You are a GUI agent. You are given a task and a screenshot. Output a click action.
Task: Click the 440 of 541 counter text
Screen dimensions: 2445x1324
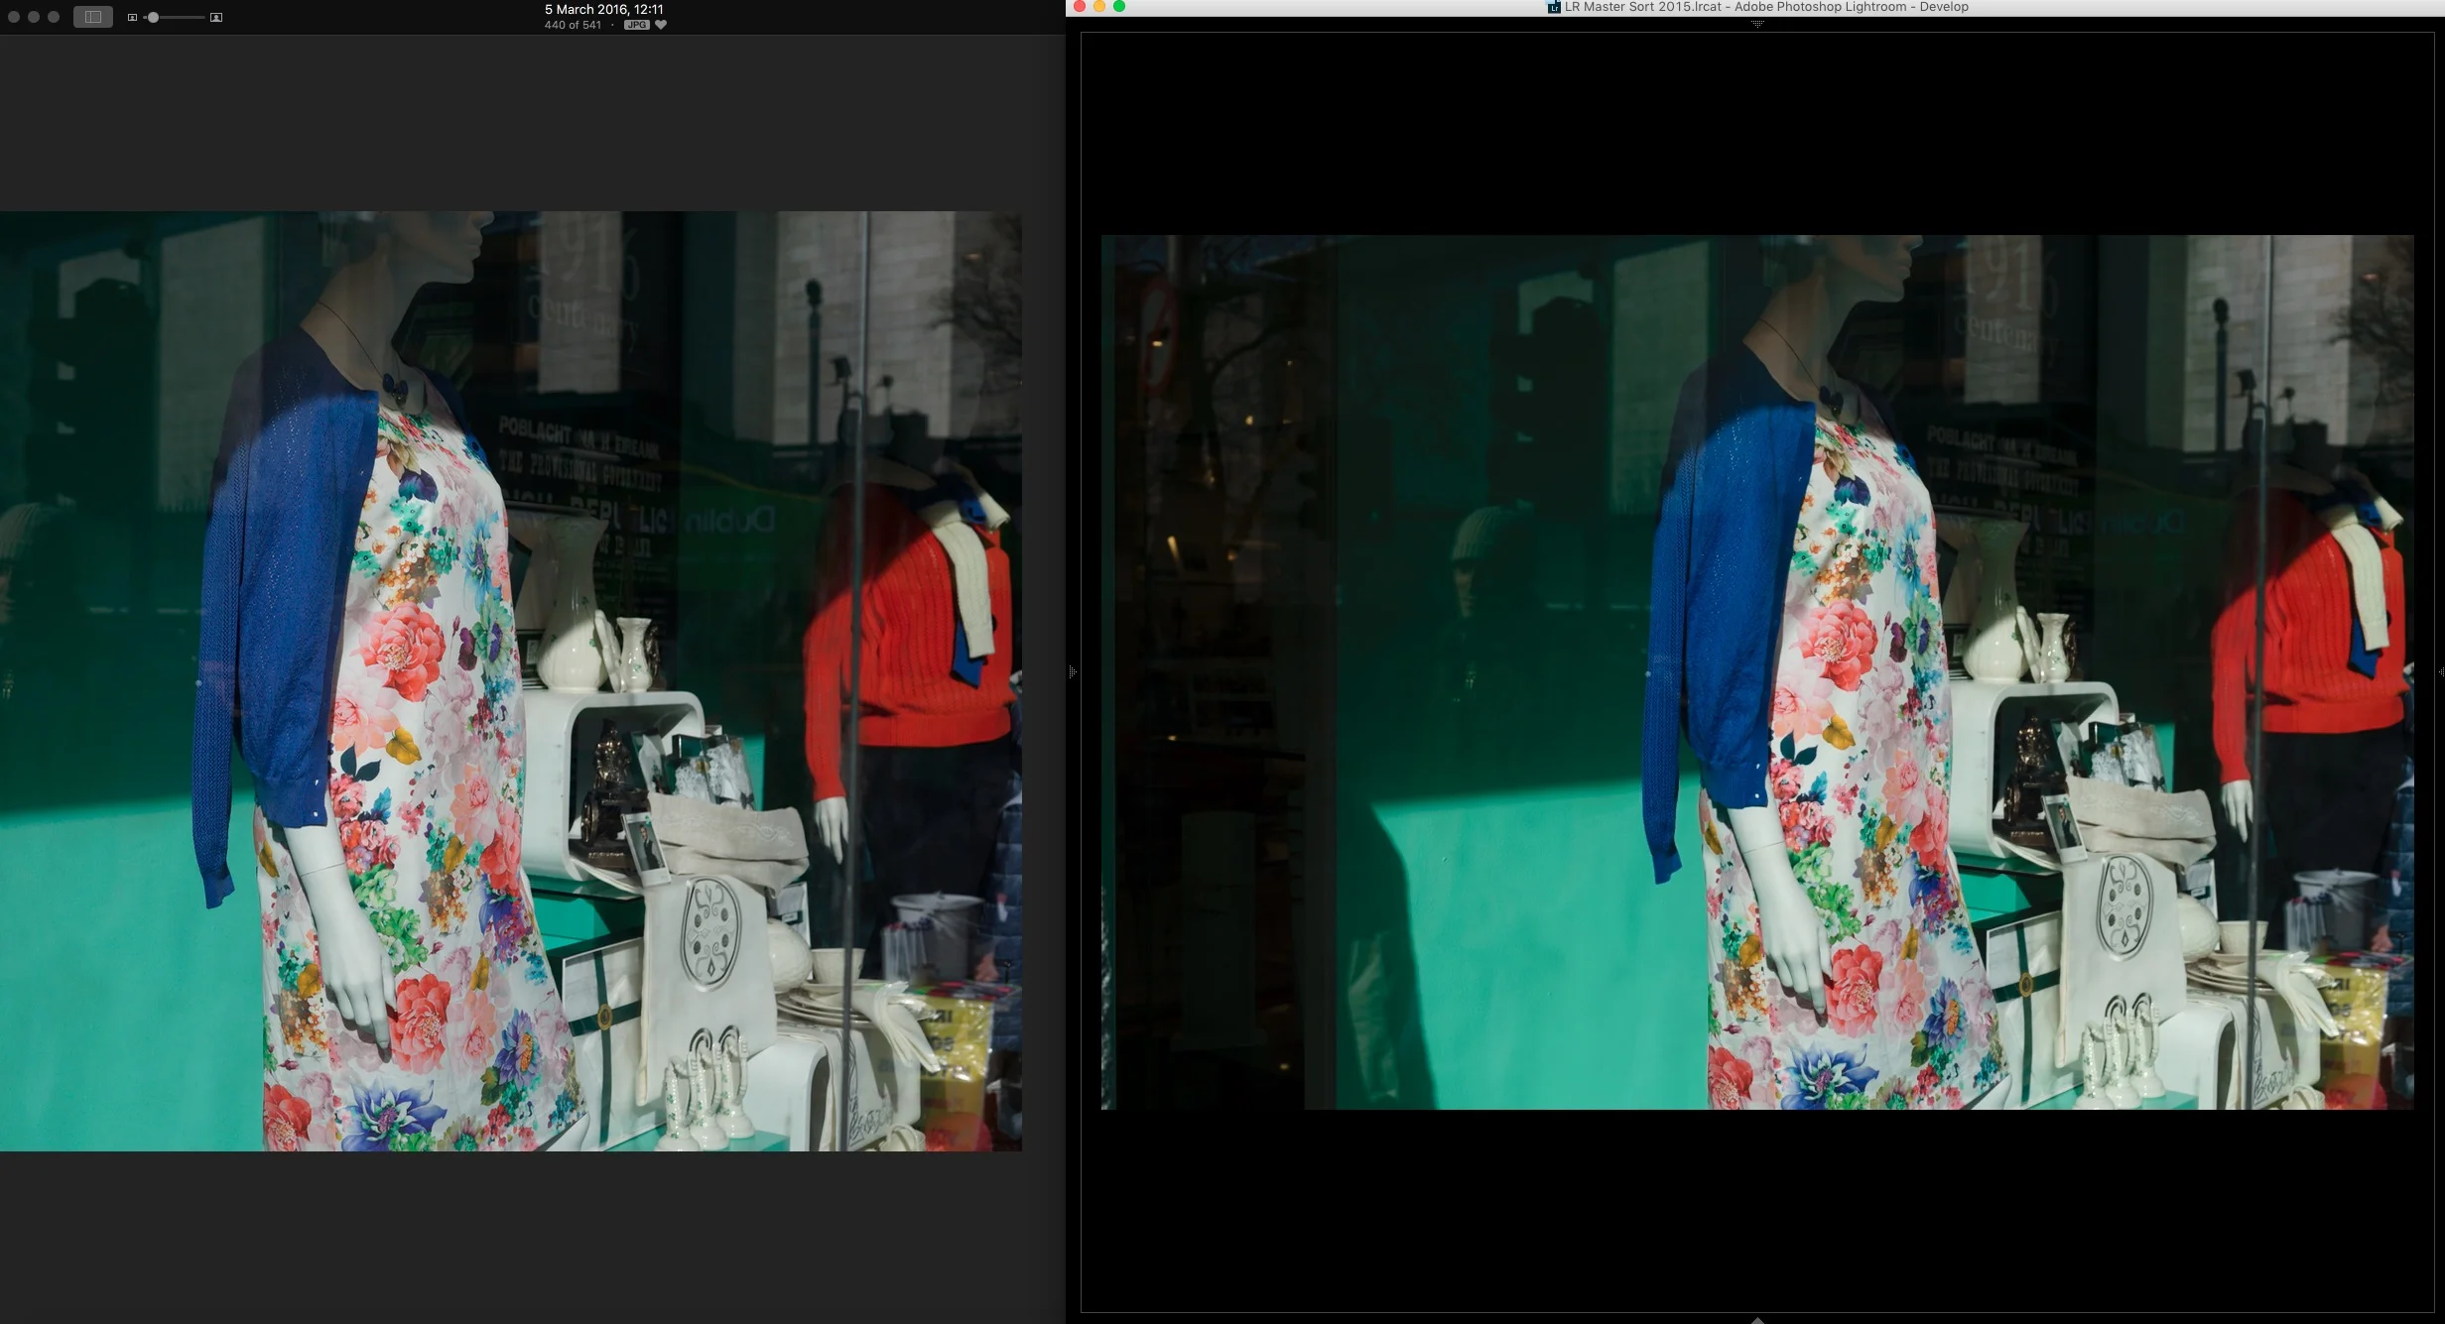click(x=573, y=25)
